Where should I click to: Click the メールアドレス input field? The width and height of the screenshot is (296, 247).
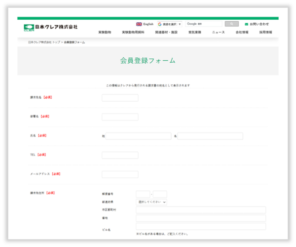coord(120,174)
